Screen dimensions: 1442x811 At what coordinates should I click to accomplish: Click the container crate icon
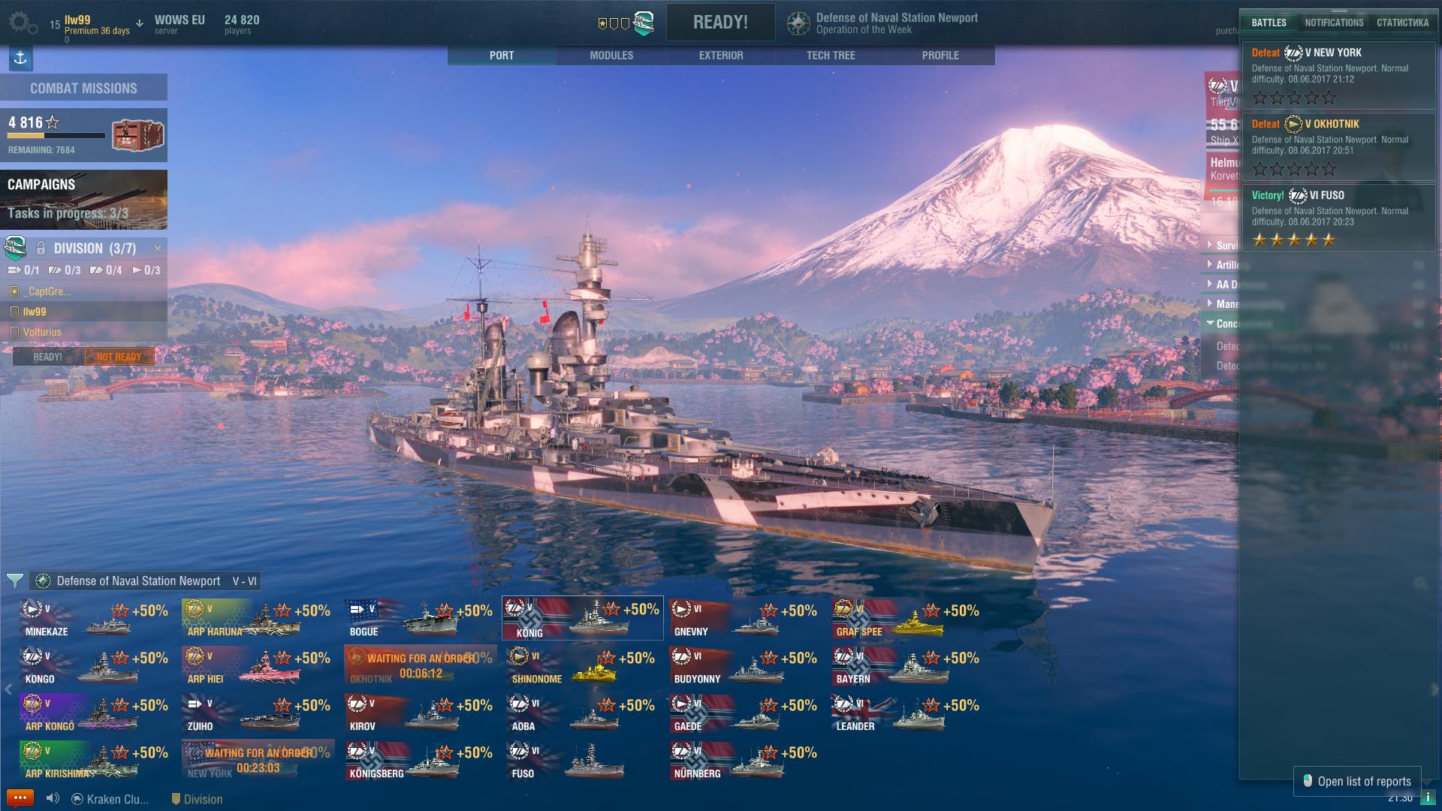click(137, 134)
